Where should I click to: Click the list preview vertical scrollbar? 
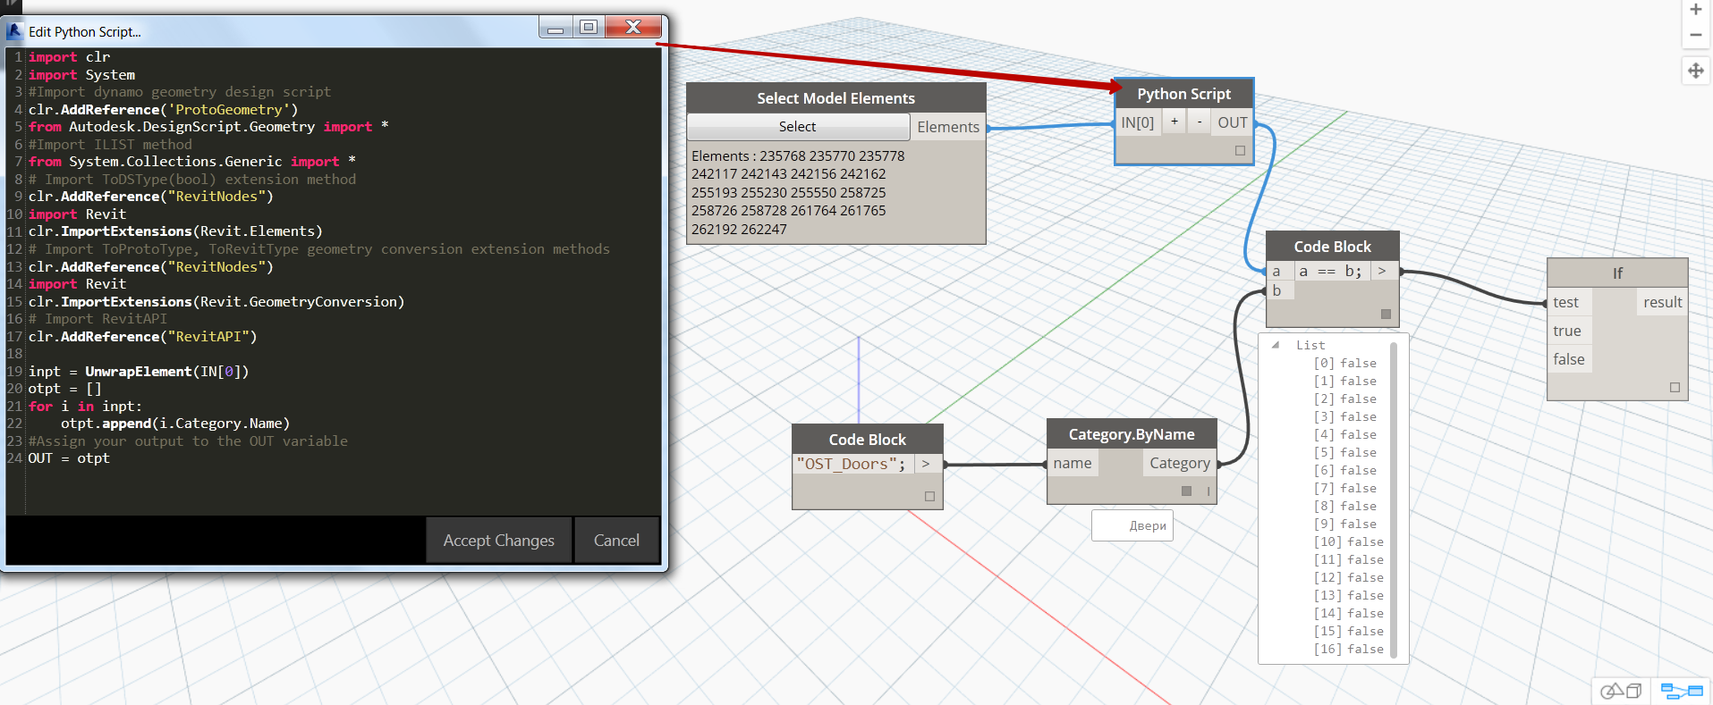pyautogui.click(x=1394, y=499)
